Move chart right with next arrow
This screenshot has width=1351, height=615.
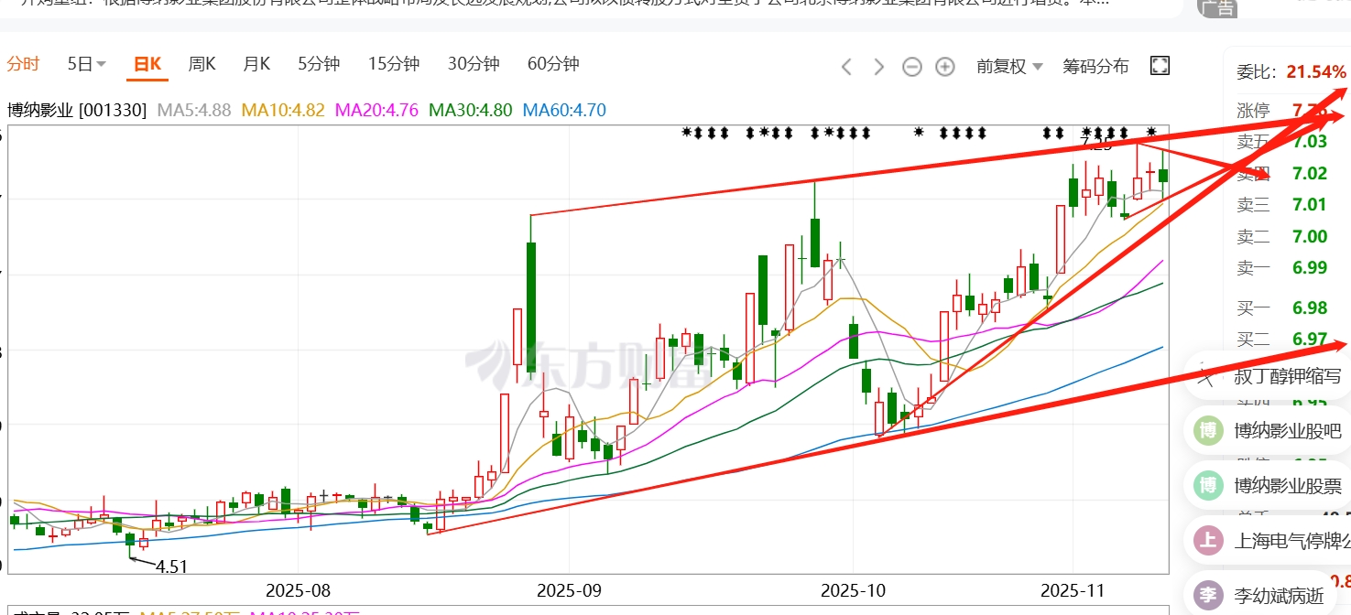pyautogui.click(x=878, y=67)
